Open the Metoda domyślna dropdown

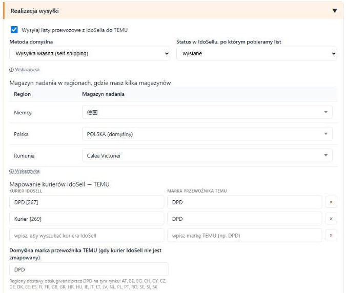tap(90, 53)
